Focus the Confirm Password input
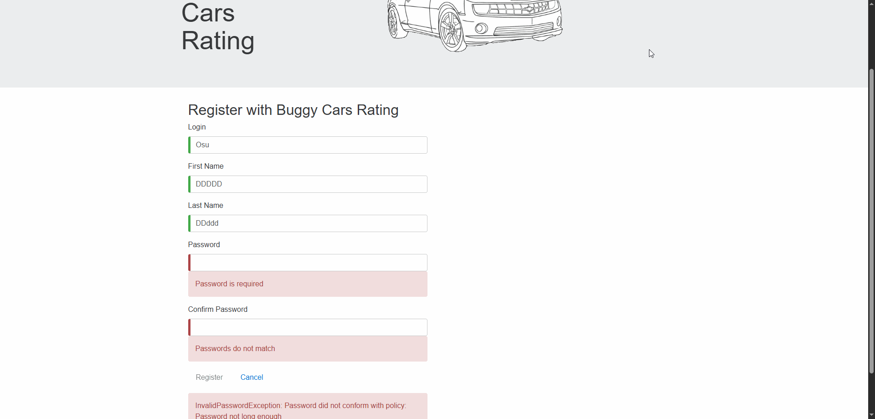 coord(308,327)
